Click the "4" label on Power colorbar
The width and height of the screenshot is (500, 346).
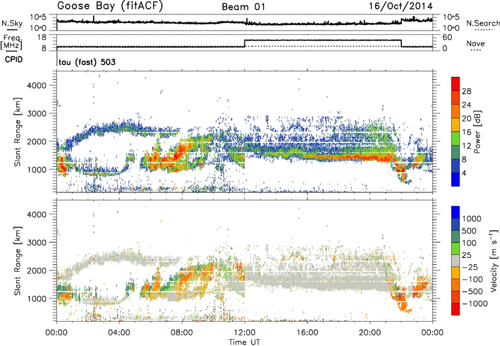[x=464, y=173]
